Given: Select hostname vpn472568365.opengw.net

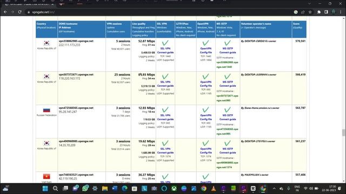Looking at the screenshot, I should point(76,108).
